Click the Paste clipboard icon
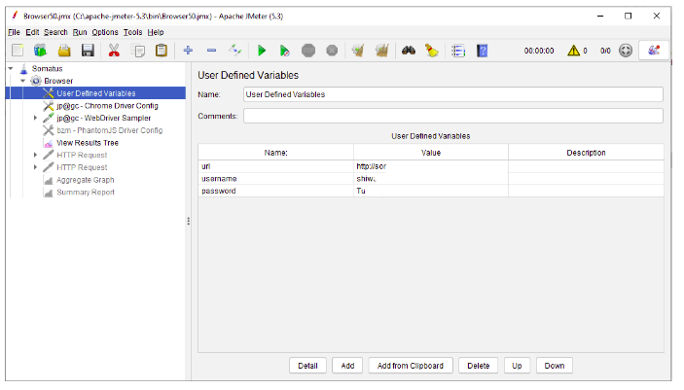 (162, 51)
